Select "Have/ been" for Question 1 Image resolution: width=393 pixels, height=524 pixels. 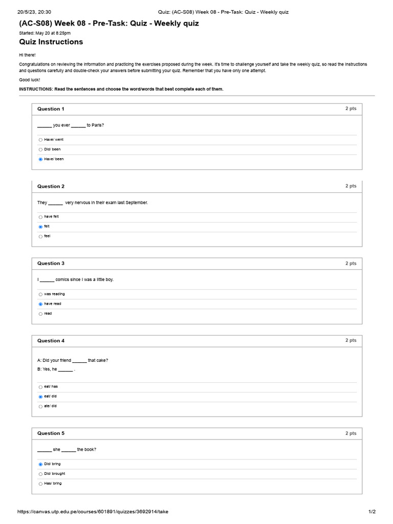pos(40,160)
